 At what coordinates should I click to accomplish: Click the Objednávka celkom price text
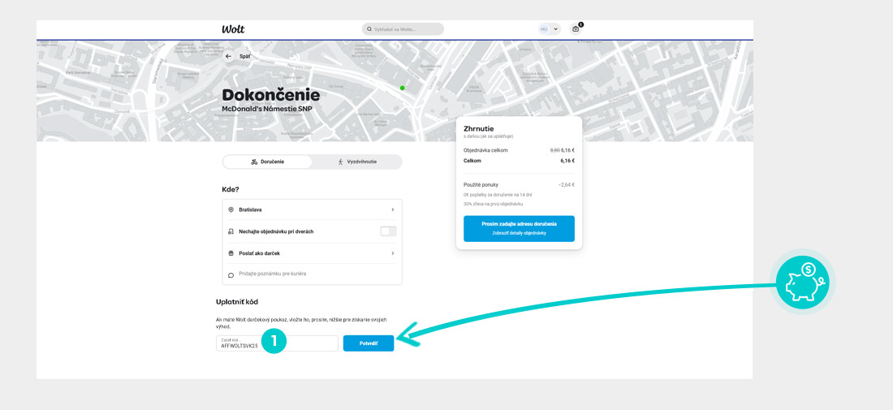[x=562, y=150]
